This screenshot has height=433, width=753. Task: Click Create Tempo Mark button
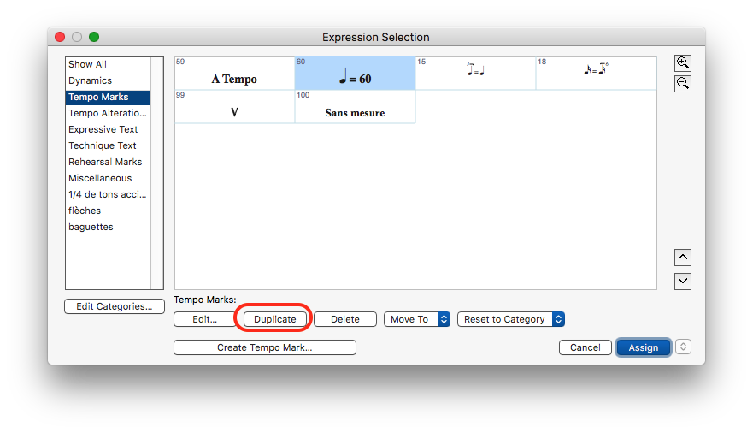264,347
